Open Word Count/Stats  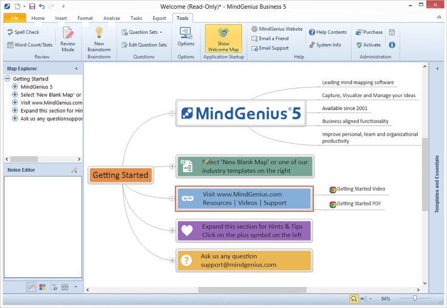tap(30, 45)
